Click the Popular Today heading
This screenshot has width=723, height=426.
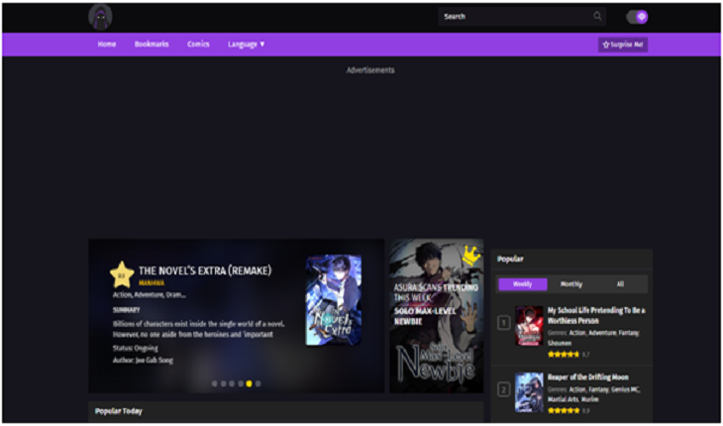[x=119, y=411]
